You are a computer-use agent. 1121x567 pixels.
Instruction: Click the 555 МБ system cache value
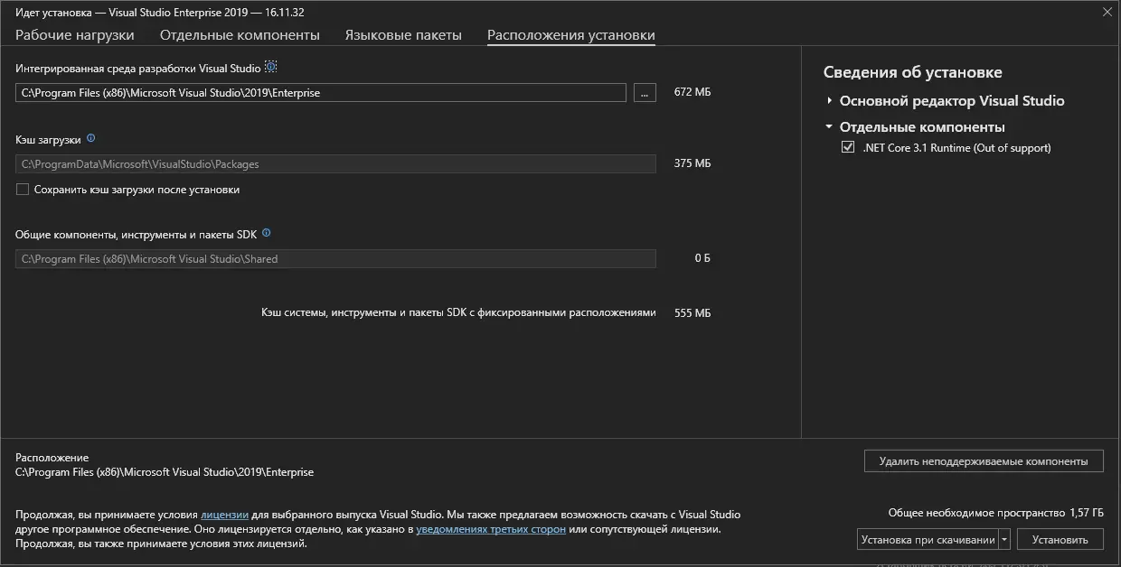(692, 313)
